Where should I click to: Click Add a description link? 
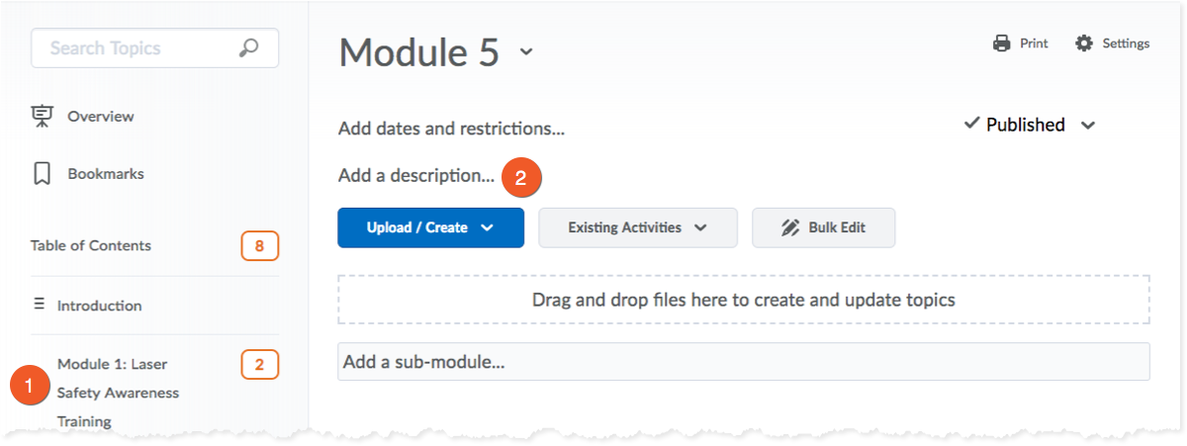tap(415, 176)
